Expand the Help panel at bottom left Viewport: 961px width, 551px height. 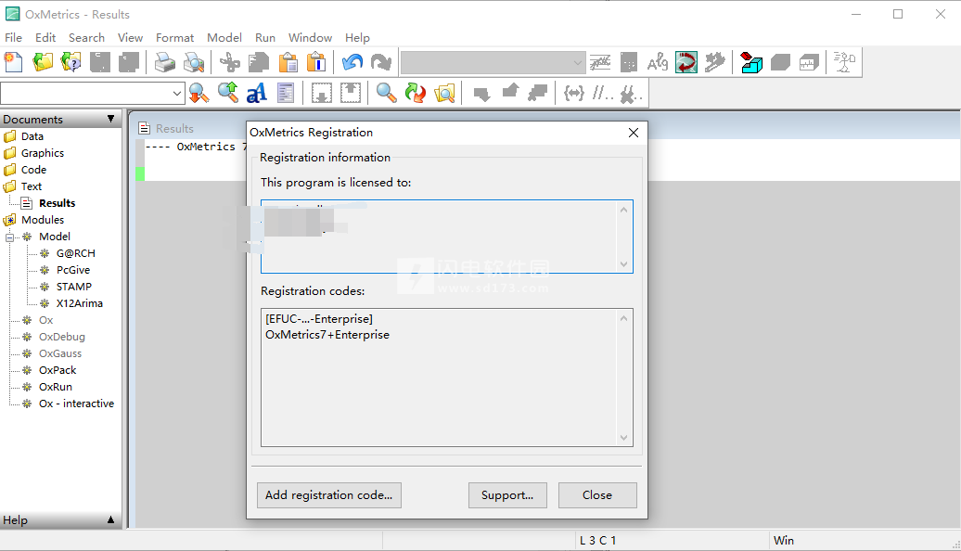111,520
